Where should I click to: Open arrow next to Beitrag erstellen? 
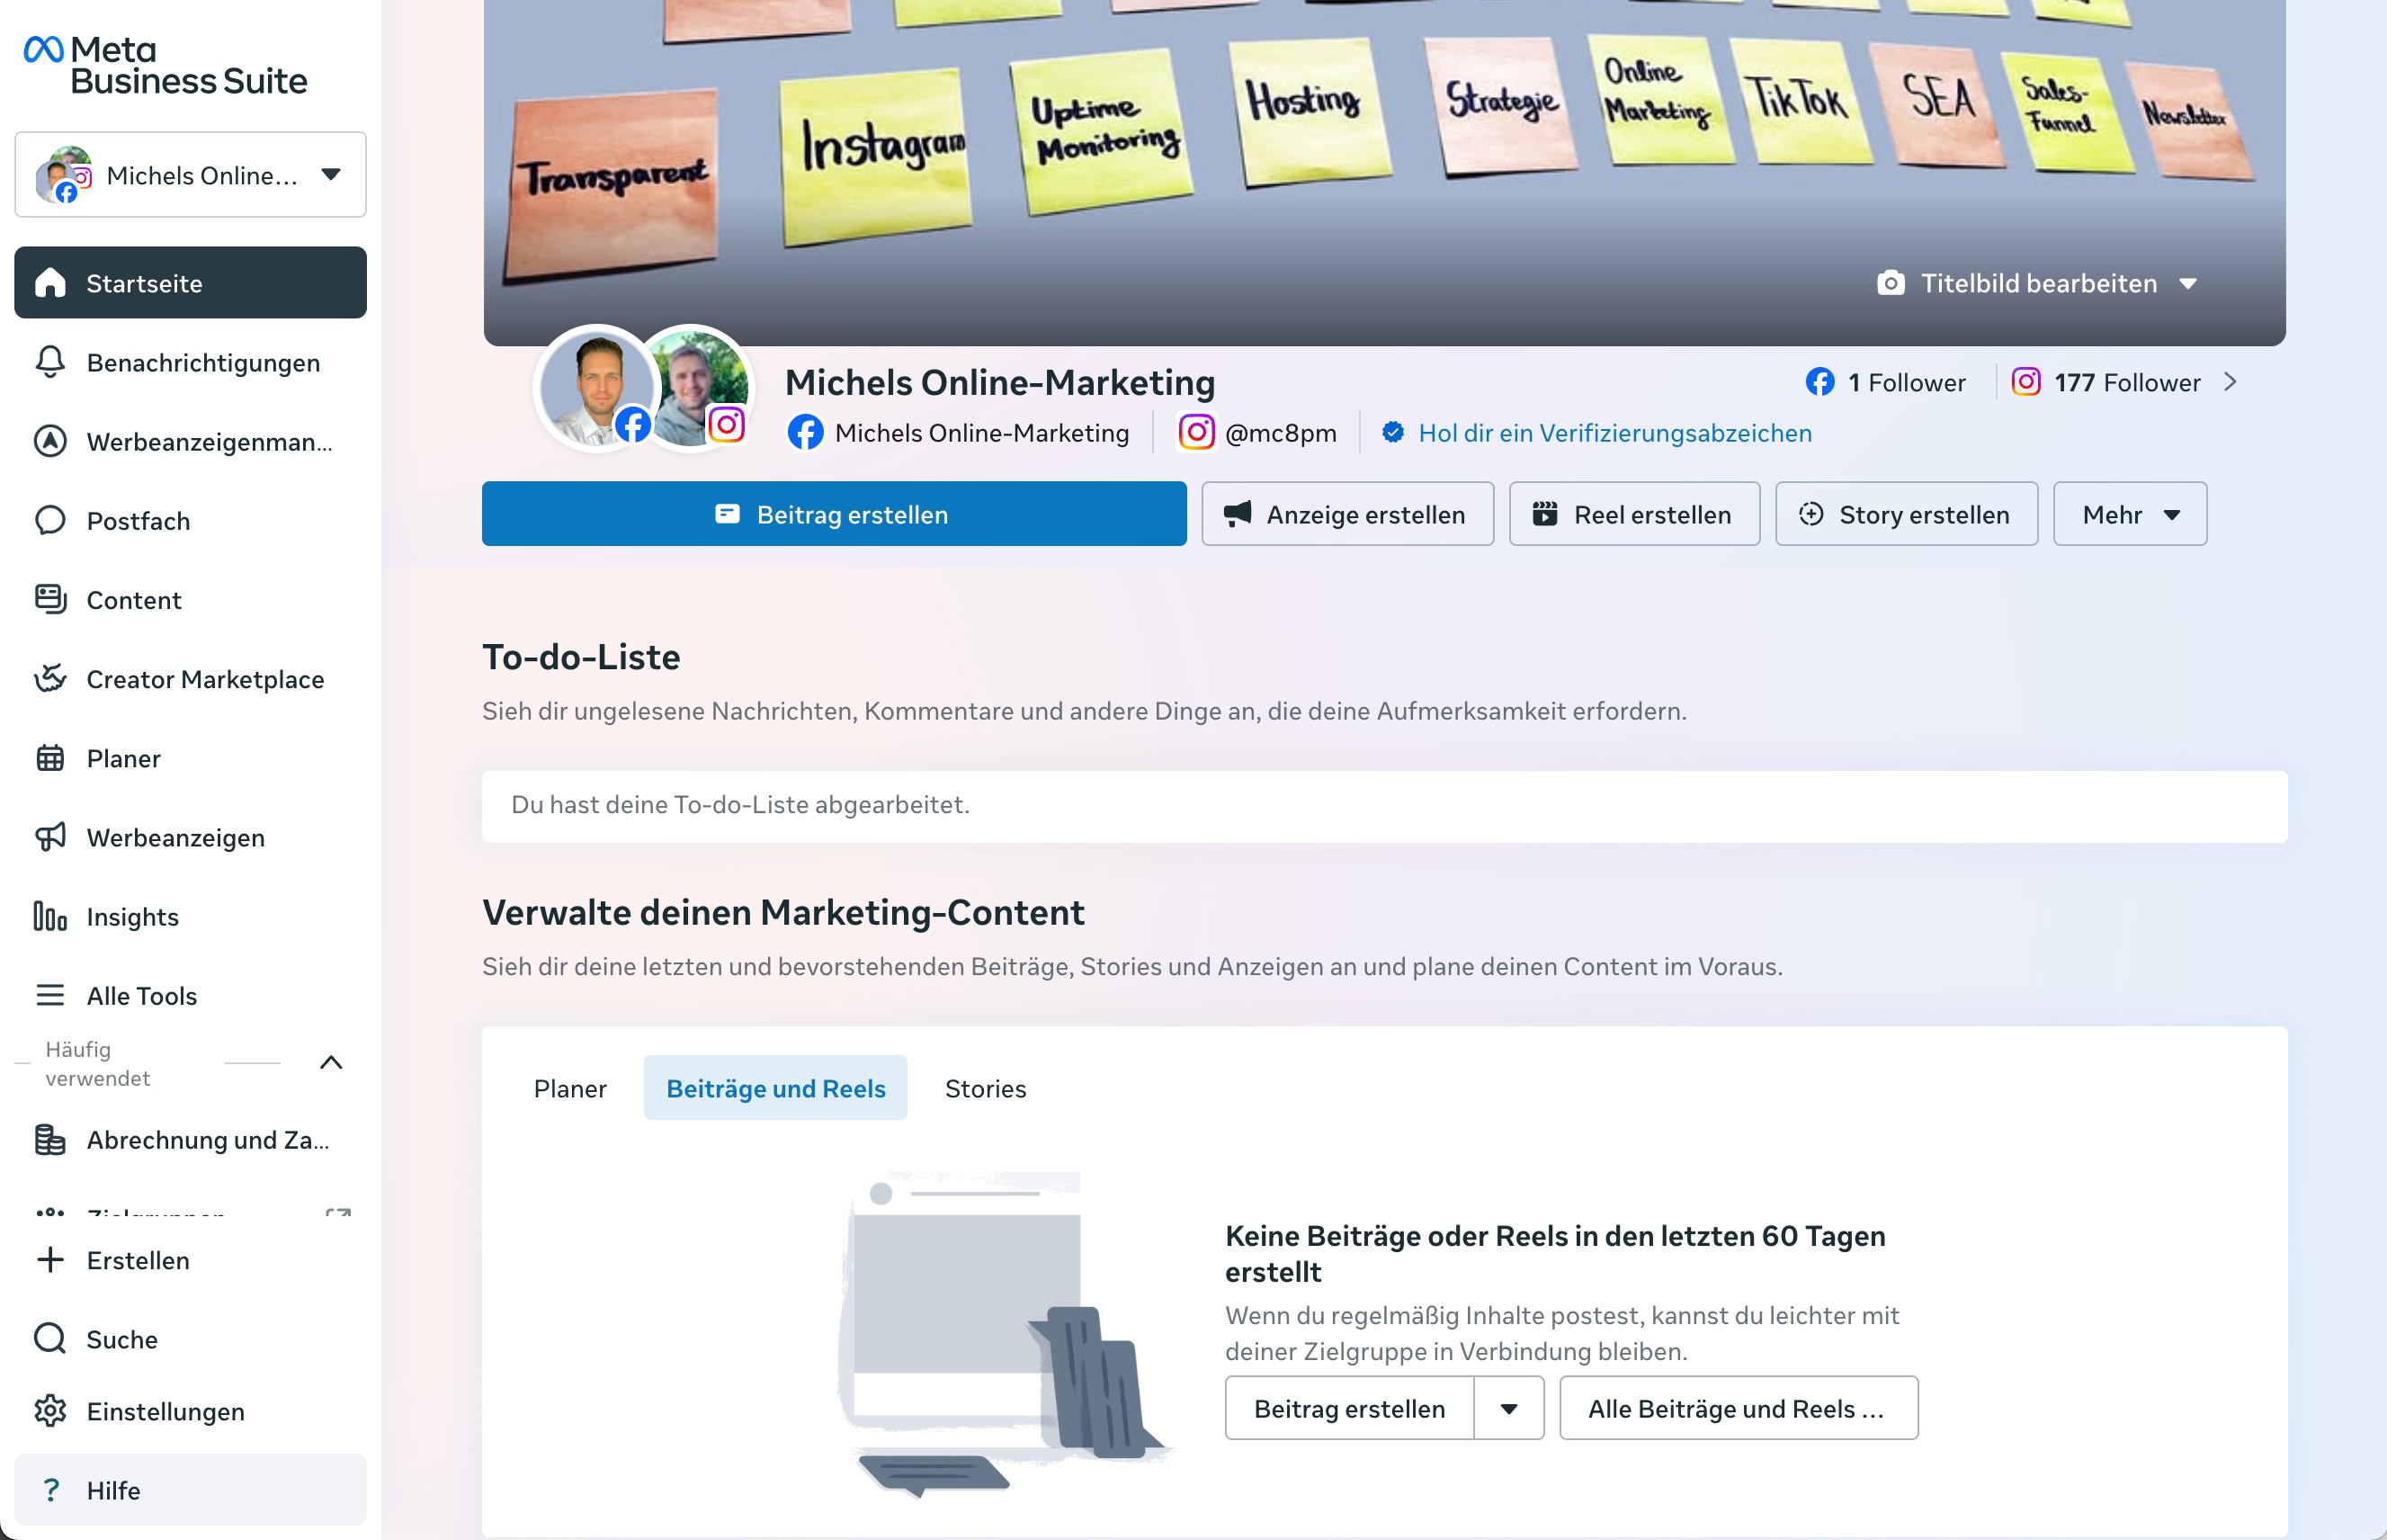pyautogui.click(x=1508, y=1408)
